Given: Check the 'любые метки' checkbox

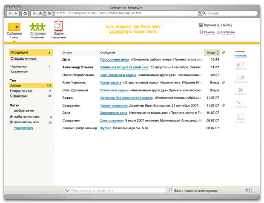Looking at the screenshot, I should (11, 110).
